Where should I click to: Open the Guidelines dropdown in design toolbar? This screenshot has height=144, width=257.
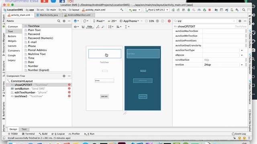(x=127, y=27)
